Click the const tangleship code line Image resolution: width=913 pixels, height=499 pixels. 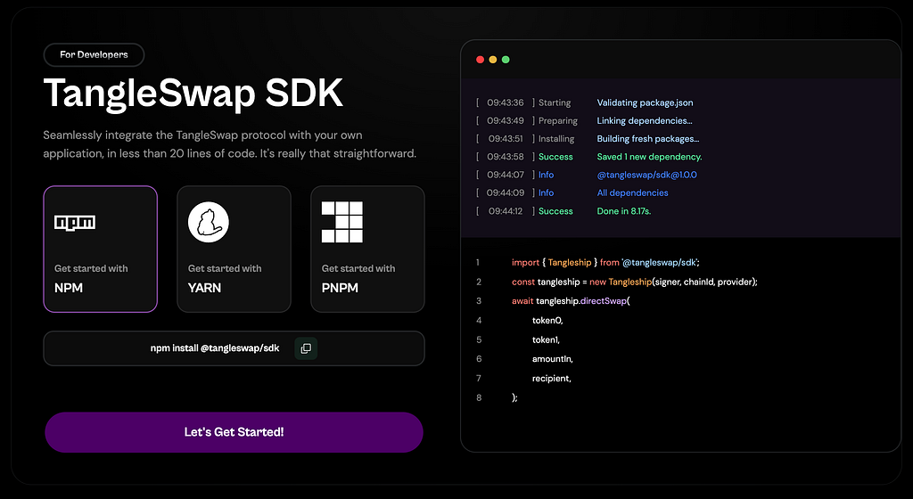coord(635,282)
